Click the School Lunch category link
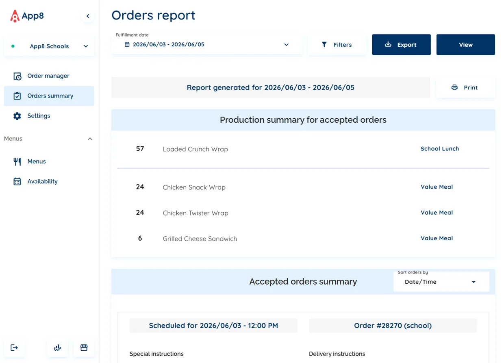 (439, 149)
